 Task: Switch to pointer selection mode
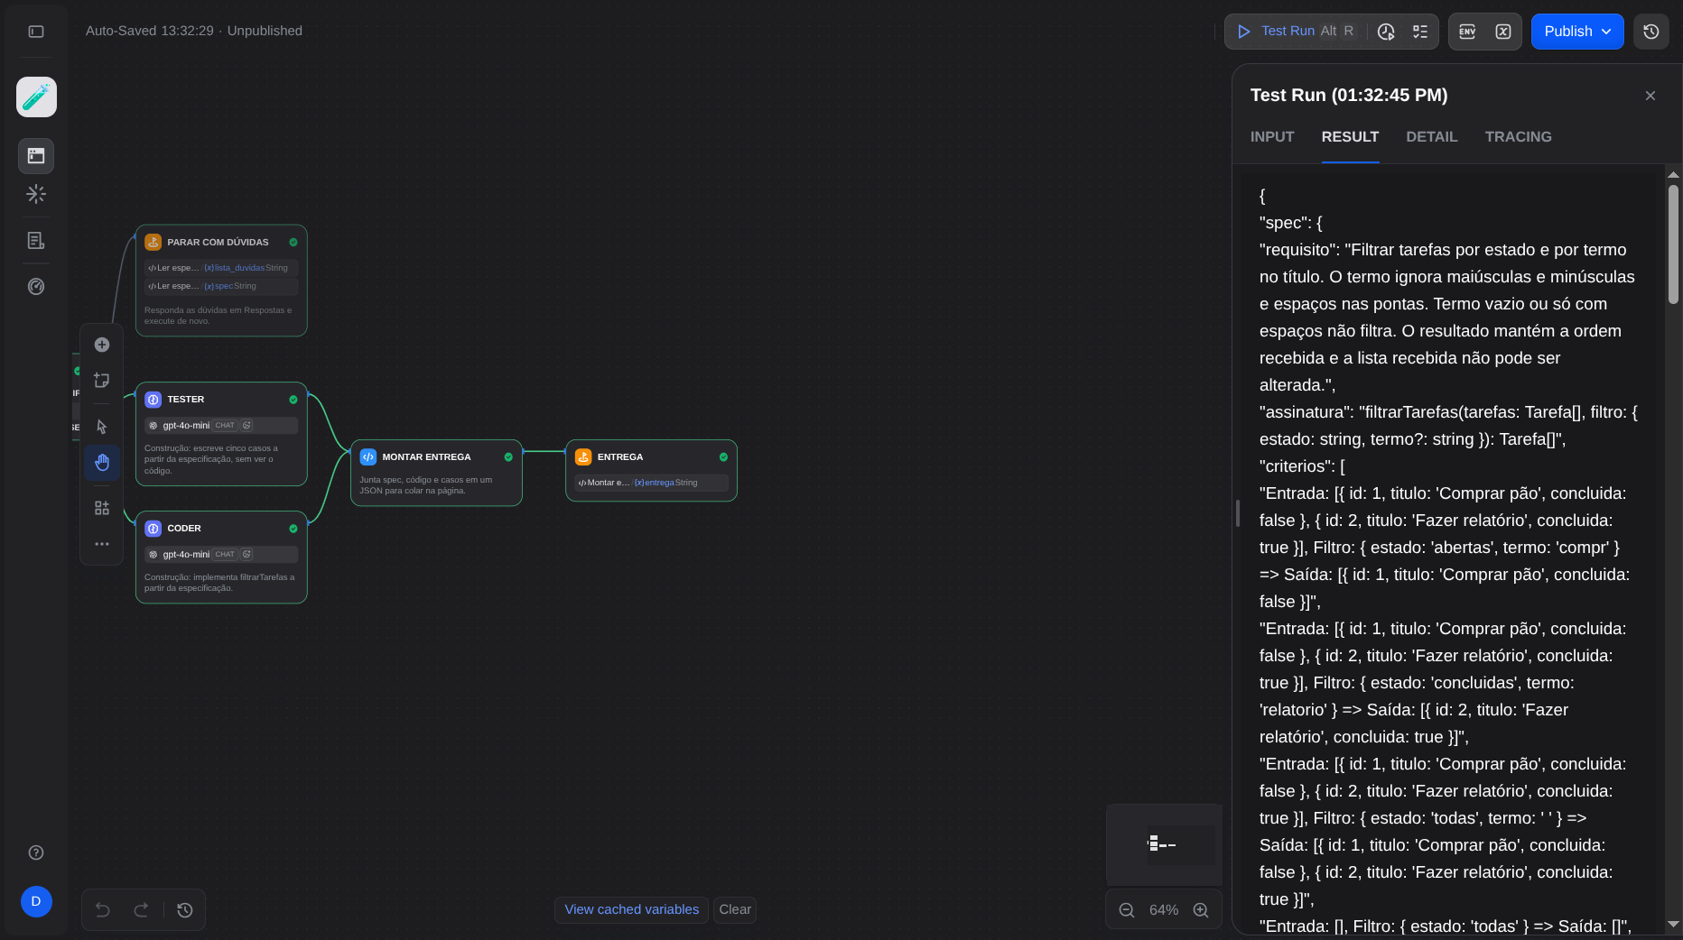coord(102,427)
